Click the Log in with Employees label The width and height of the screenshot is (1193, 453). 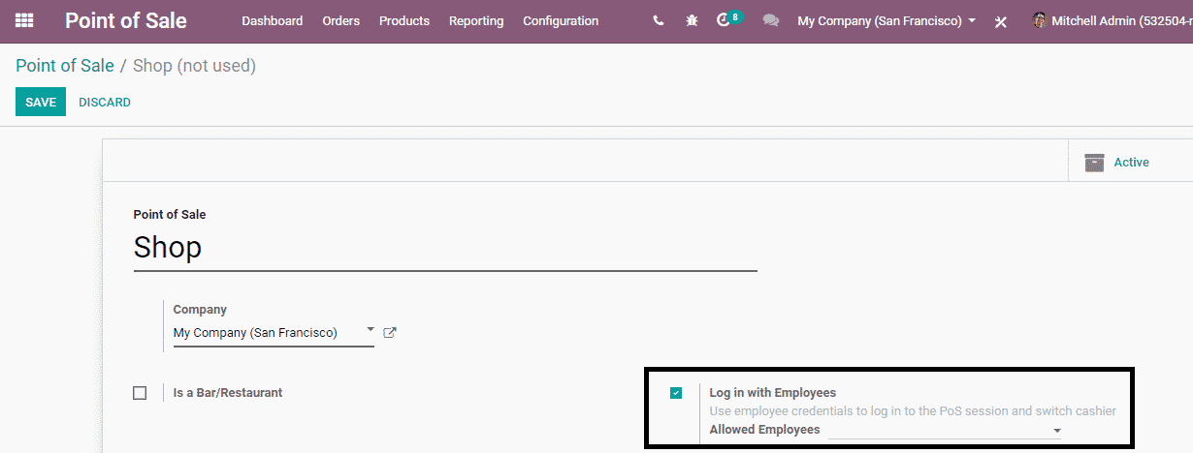pyautogui.click(x=773, y=393)
